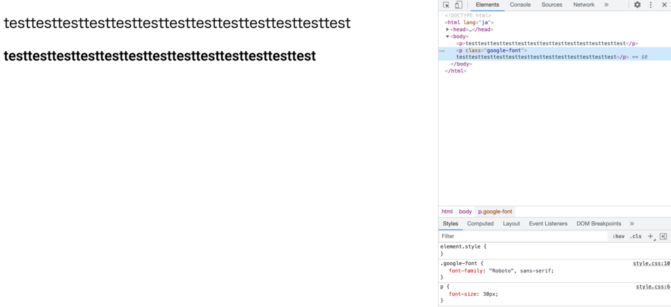Collapse the body element node
This screenshot has height=307, width=671.
tap(448, 37)
